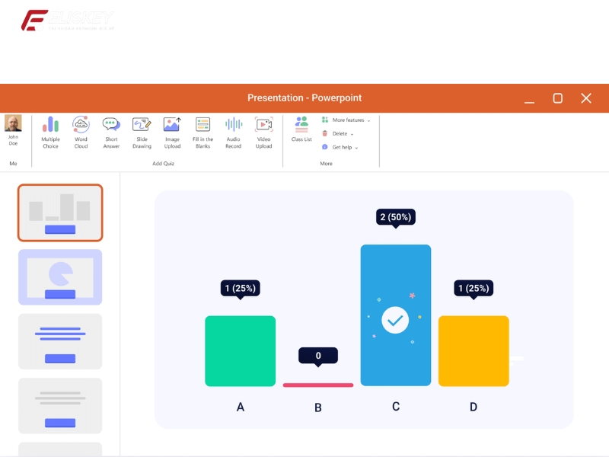
Task: Insert a Video Upload activity
Action: 263,132
